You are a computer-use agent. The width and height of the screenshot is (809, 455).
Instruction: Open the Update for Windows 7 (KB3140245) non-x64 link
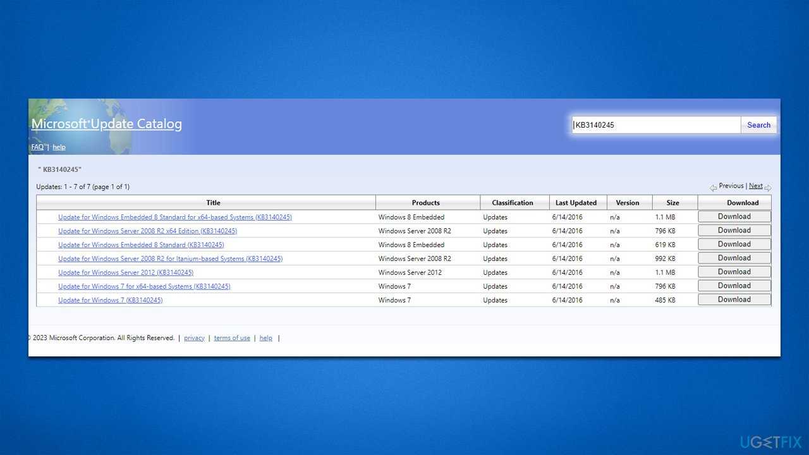pos(111,301)
